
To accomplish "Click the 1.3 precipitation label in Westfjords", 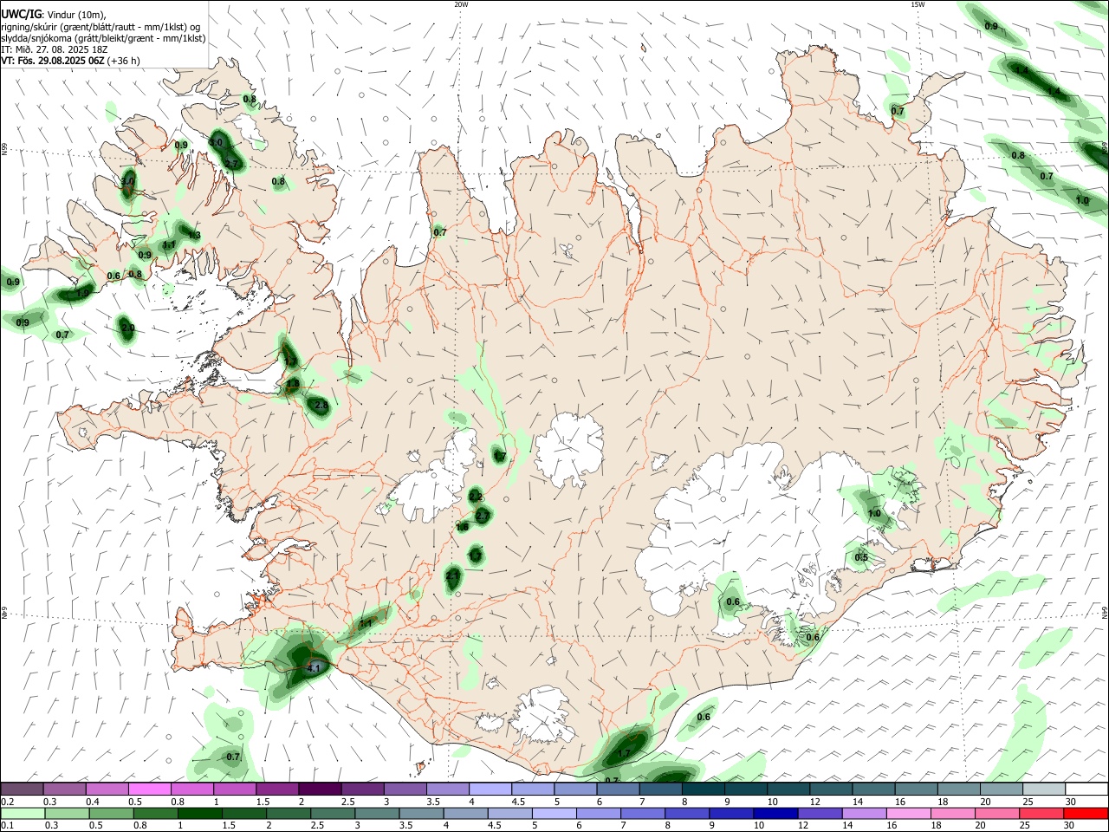I will (195, 235).
